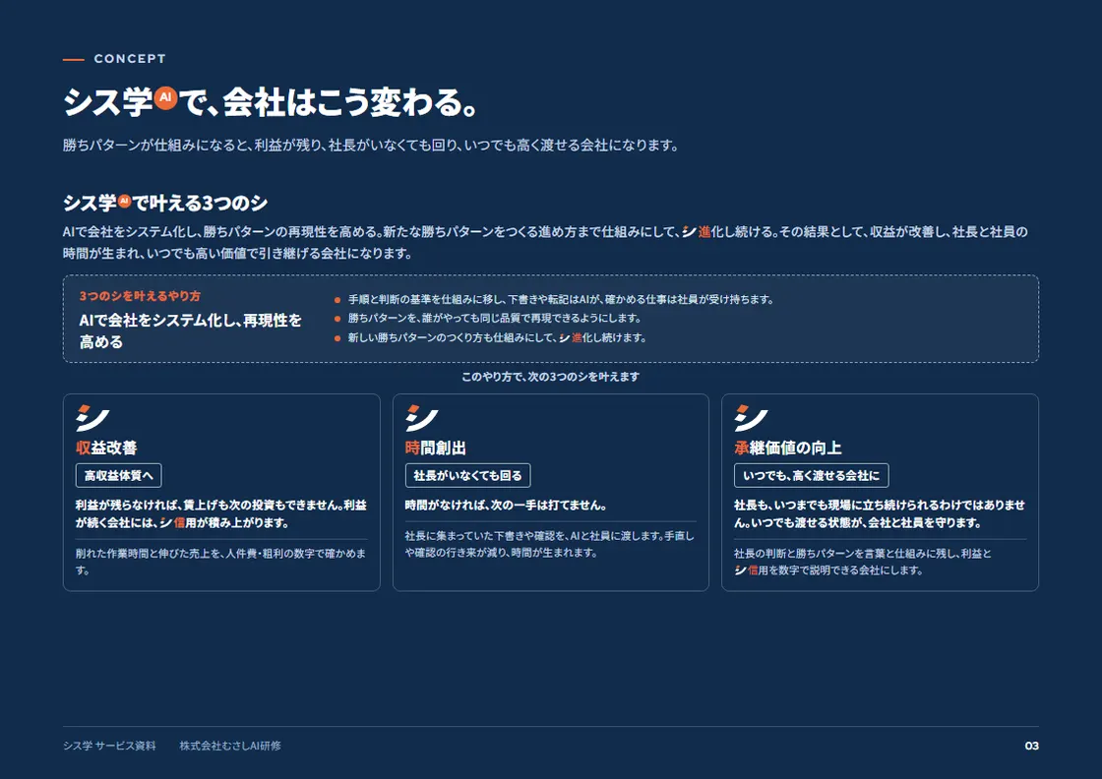Click the CONCEPT section label

130,59
